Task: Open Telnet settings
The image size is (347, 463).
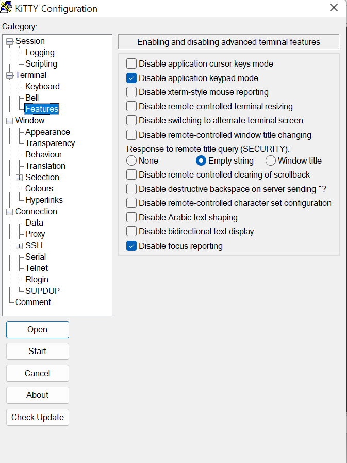Action: click(36, 268)
